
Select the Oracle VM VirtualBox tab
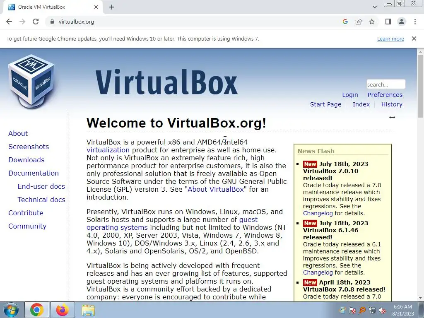point(53,7)
